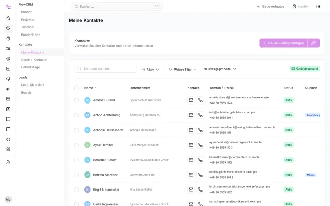The width and height of the screenshot is (330, 206).
Task: Click email info@achterberg-holzbau.example
Action: click(x=232, y=112)
